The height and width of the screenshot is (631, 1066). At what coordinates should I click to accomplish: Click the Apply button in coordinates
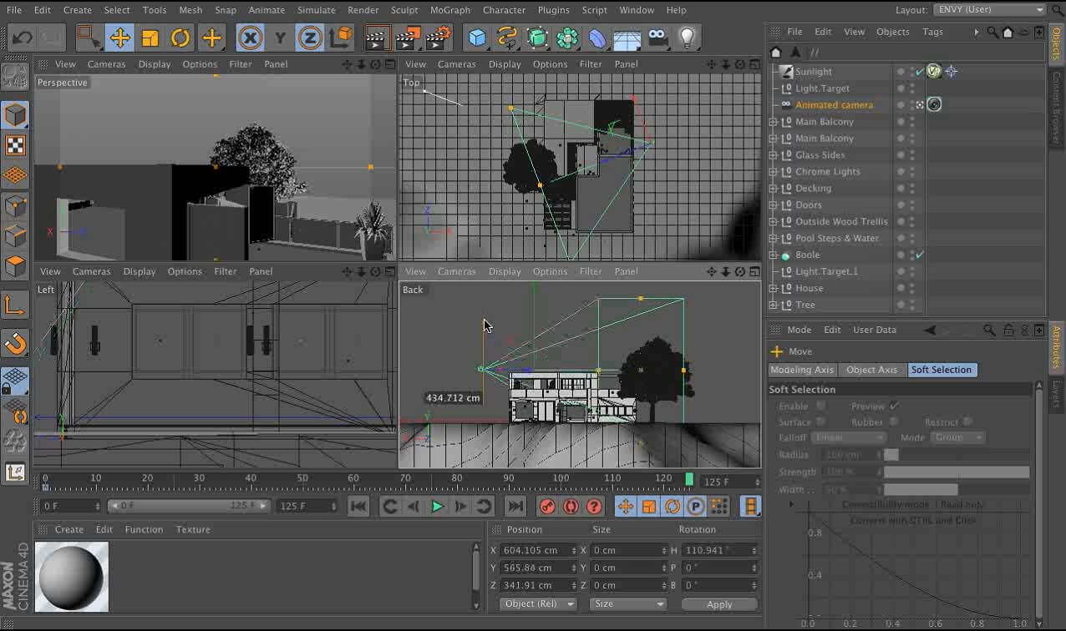point(718,604)
